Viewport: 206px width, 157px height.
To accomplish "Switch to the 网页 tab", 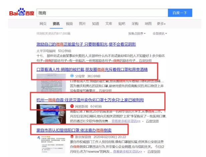I will tap(43, 24).
